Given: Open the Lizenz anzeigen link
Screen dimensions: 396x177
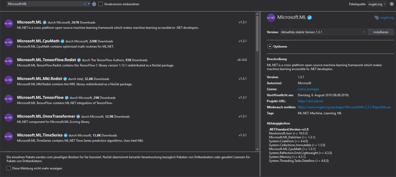Looking at the screenshot, I should pyautogui.click(x=308, y=89).
